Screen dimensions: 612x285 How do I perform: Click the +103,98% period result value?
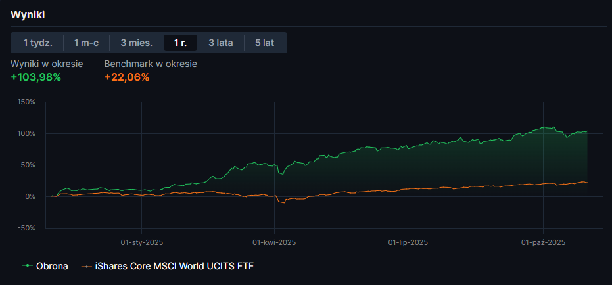pos(35,77)
